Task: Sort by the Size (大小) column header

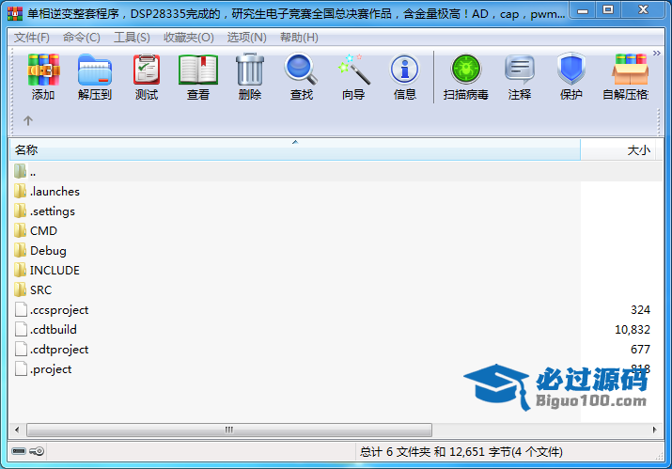Action: (x=618, y=150)
